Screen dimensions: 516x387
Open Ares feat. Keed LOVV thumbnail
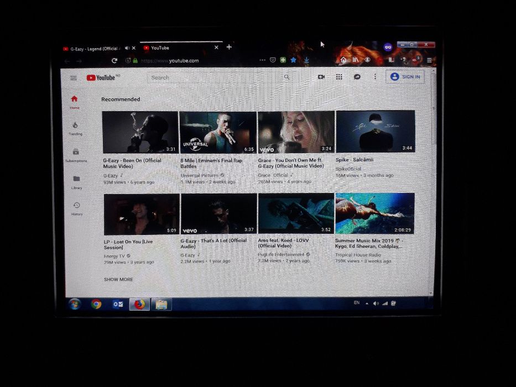pos(296,213)
